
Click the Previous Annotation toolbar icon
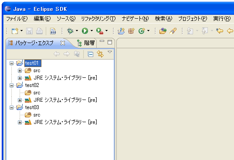(x=205, y=31)
